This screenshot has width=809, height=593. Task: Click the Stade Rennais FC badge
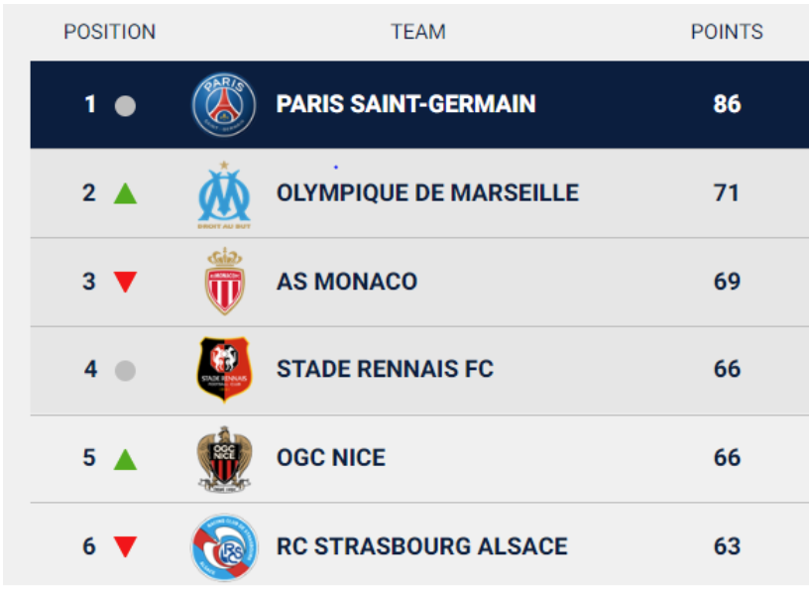[x=224, y=369]
